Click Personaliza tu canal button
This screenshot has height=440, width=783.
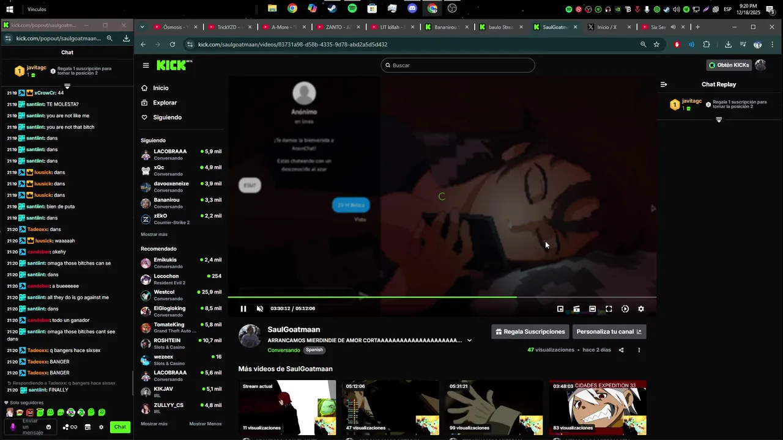coord(609,331)
